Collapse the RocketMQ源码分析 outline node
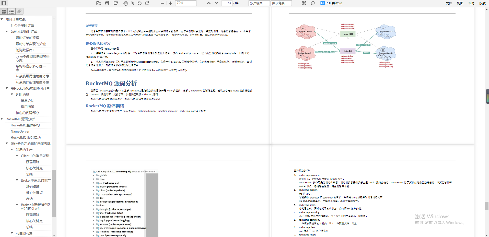This screenshot has height=237, width=489. pyautogui.click(x=2, y=119)
